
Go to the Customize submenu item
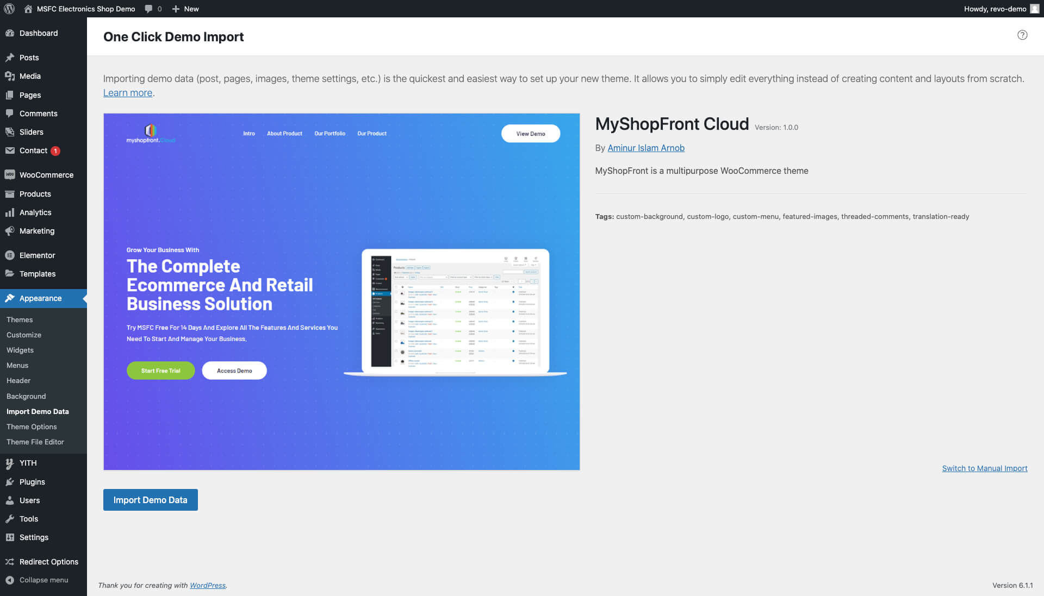pos(24,335)
